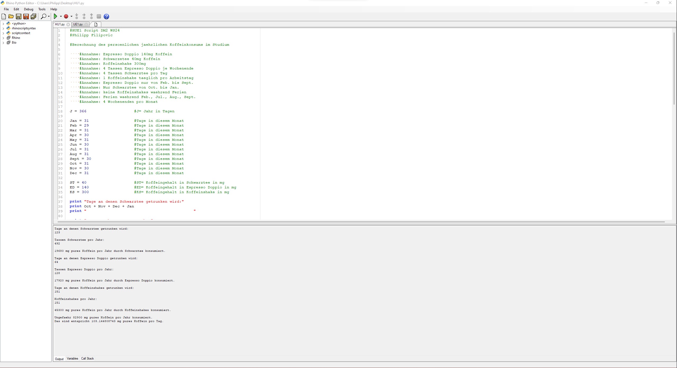
Task: Switch to the UE1.py tab
Action: pos(78,24)
